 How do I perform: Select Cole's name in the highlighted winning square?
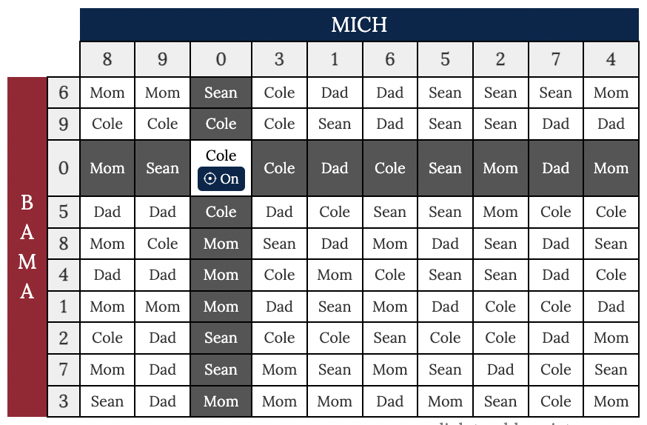point(221,156)
